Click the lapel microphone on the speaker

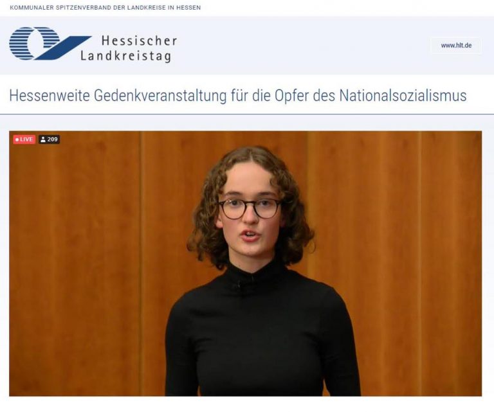pos(239,285)
